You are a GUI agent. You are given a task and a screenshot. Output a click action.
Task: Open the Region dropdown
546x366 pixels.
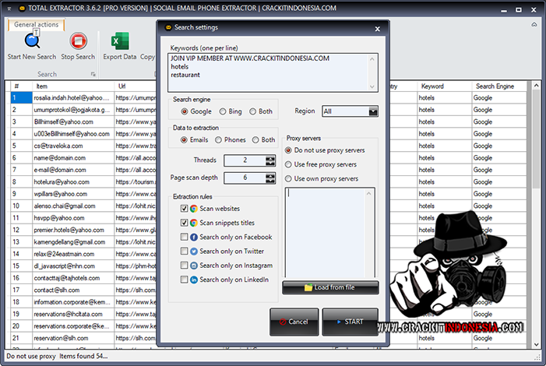click(373, 111)
